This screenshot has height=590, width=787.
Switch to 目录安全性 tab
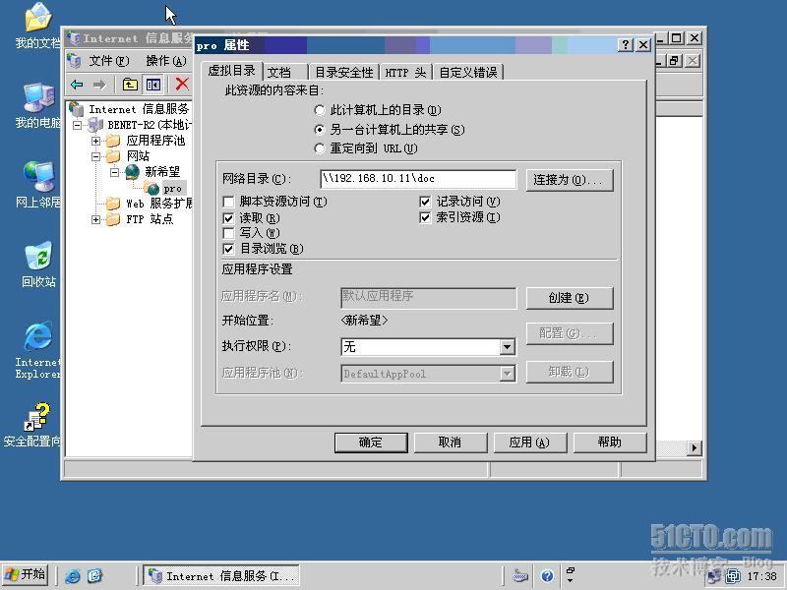[344, 72]
